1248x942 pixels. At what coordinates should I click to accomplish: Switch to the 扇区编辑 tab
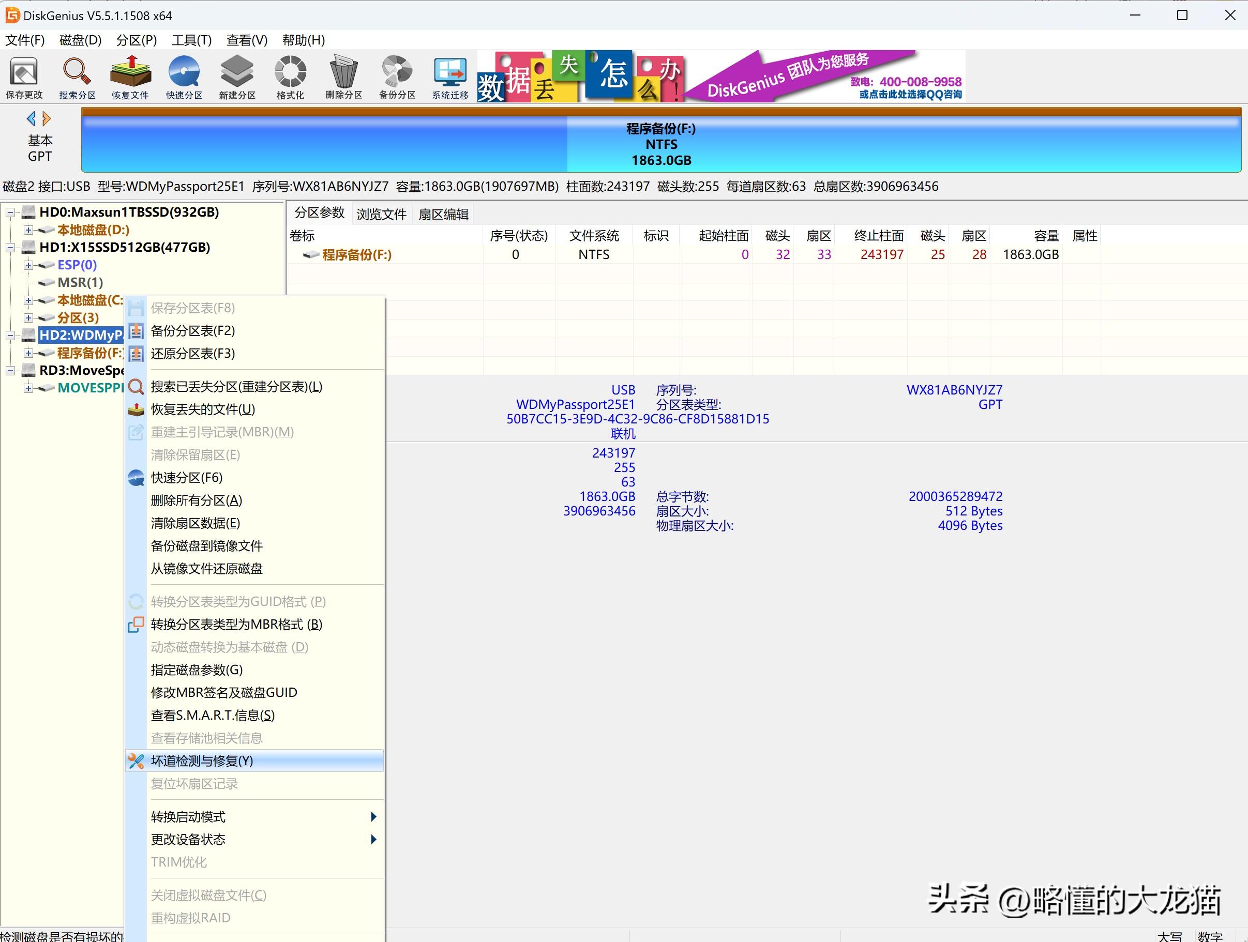[443, 215]
